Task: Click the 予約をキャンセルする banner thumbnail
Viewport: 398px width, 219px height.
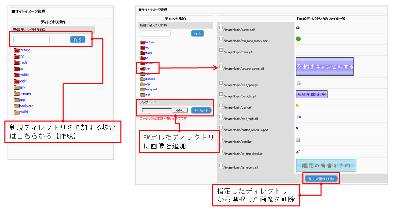Action: (325, 67)
